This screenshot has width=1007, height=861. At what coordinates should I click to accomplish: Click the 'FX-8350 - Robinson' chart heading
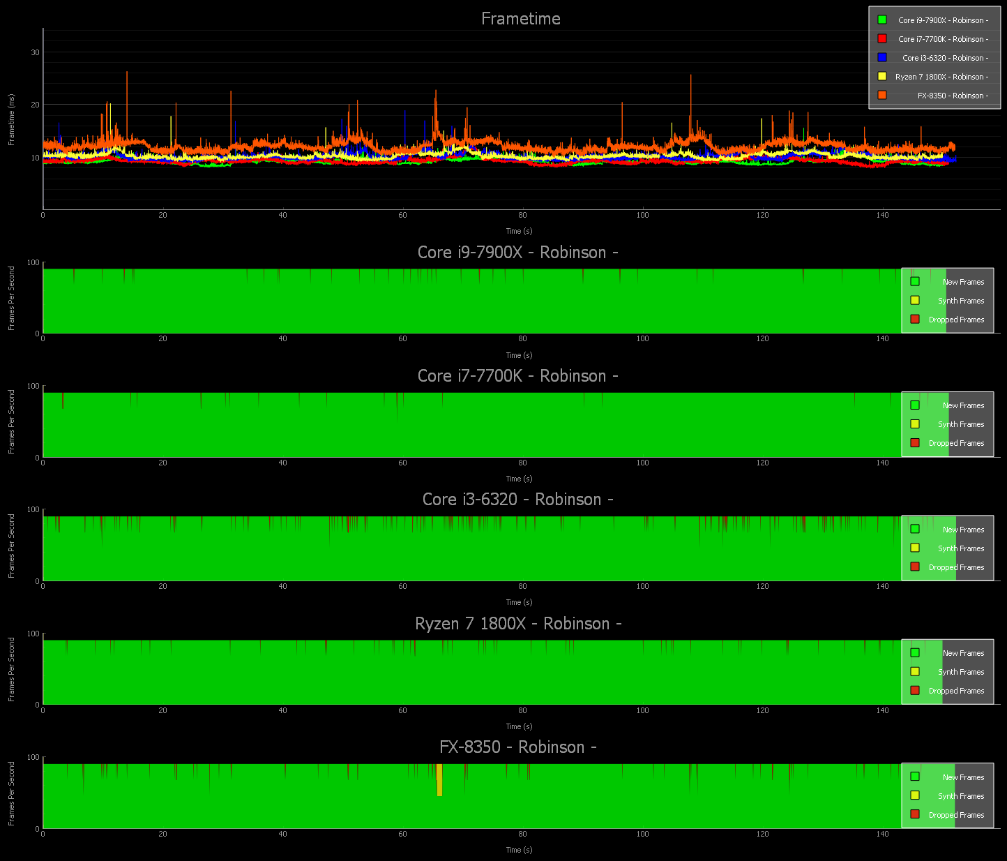[517, 747]
